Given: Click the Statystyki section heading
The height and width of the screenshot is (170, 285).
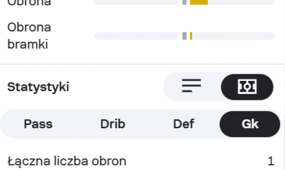Looking at the screenshot, I should click(x=38, y=87).
